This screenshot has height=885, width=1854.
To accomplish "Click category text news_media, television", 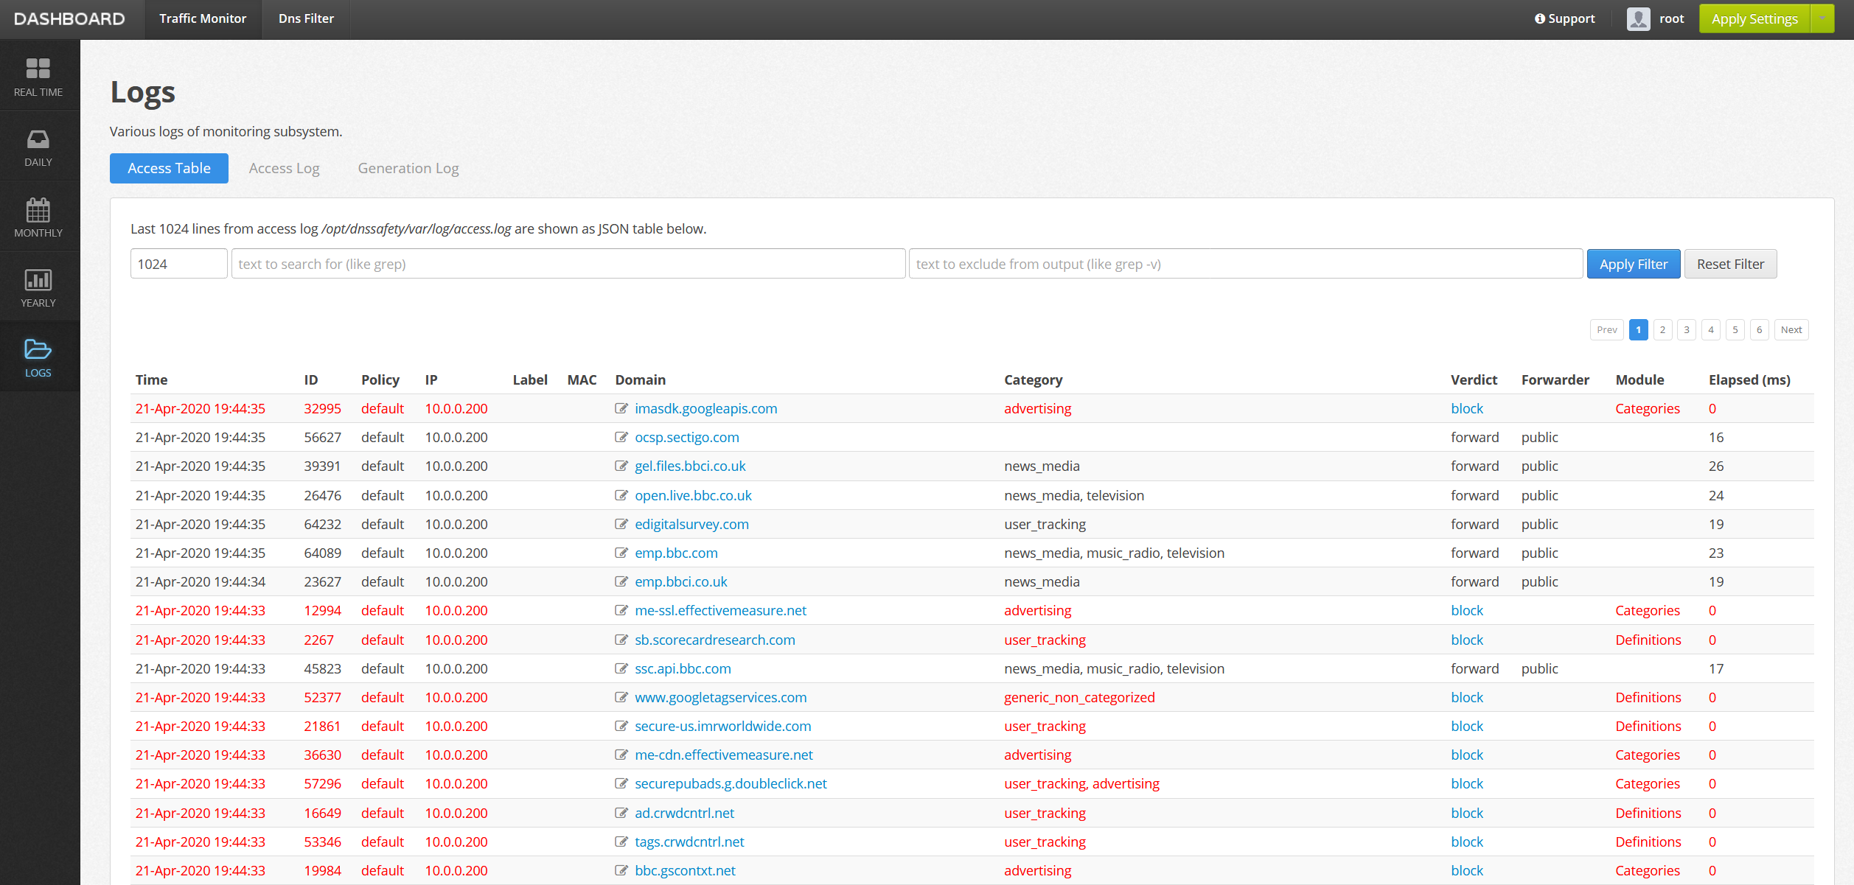I will (1073, 495).
